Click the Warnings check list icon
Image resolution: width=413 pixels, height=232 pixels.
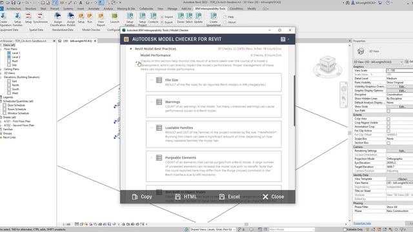159,102
